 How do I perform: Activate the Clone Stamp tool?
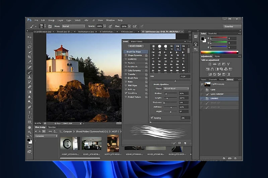pyautogui.click(x=29, y=77)
